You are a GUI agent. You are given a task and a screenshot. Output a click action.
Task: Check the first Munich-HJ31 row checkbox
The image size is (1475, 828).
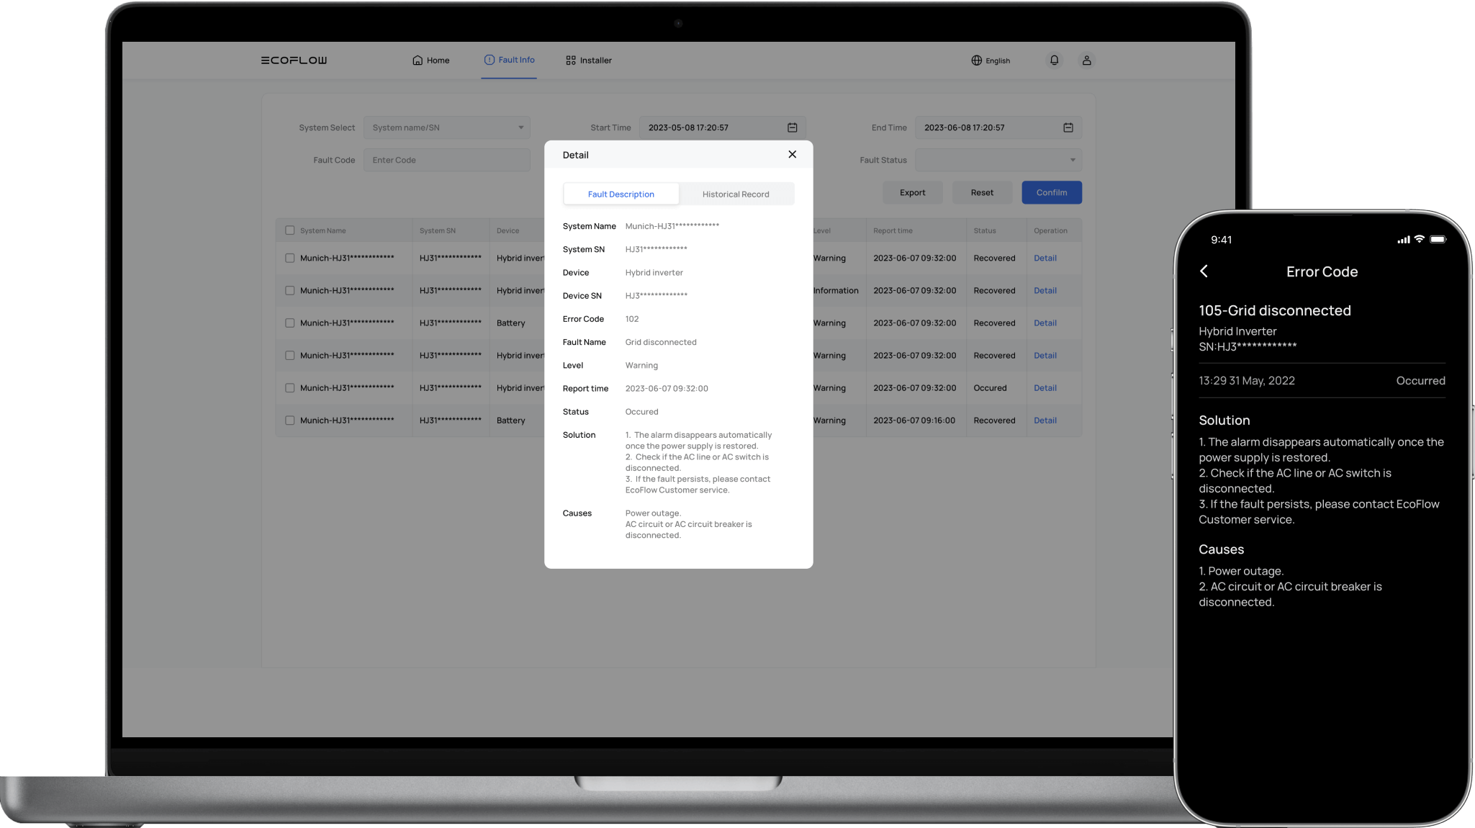coord(289,258)
